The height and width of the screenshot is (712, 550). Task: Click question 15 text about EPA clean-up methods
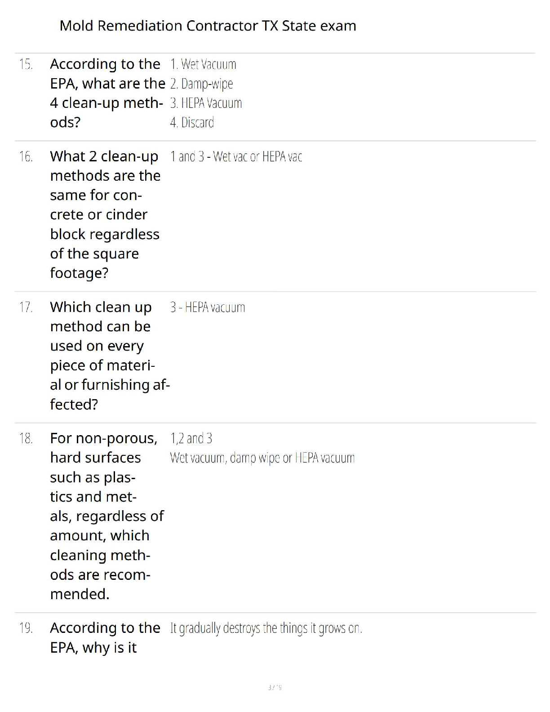tap(107, 93)
